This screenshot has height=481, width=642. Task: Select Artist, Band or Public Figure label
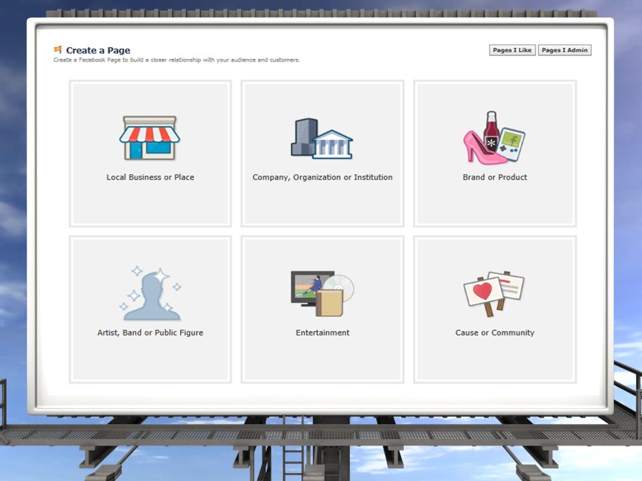coord(150,333)
